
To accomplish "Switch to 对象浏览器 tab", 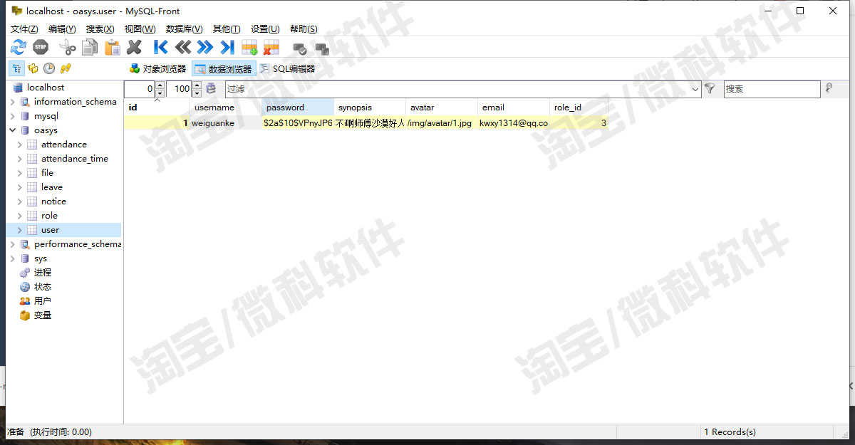I will pyautogui.click(x=157, y=69).
